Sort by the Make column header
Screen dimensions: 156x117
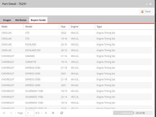point(12,27)
